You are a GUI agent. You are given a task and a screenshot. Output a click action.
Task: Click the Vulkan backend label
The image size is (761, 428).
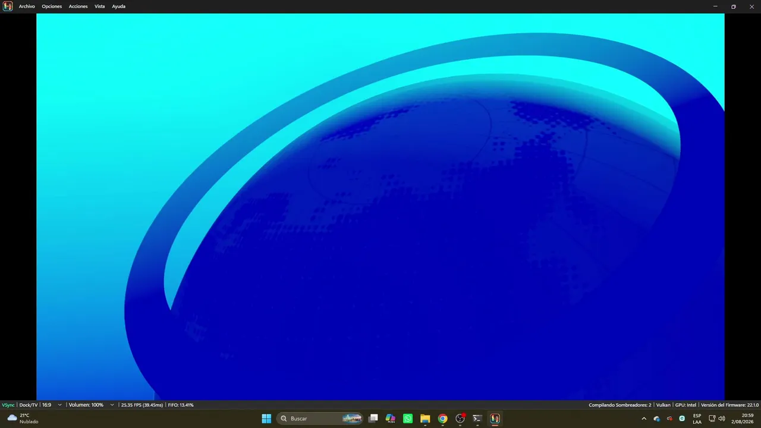(663, 405)
